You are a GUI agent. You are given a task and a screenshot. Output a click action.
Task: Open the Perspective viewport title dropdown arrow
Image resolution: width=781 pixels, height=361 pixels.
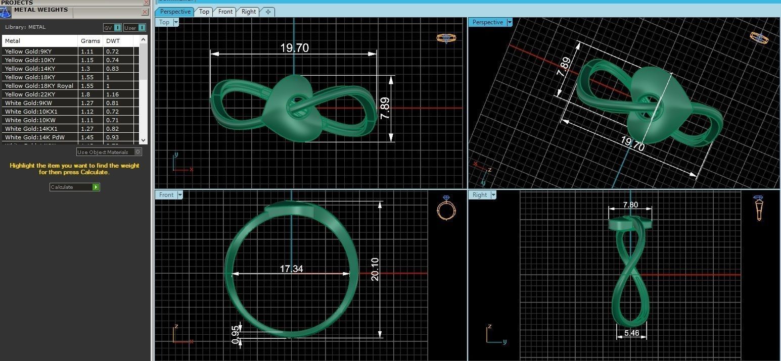(510, 22)
